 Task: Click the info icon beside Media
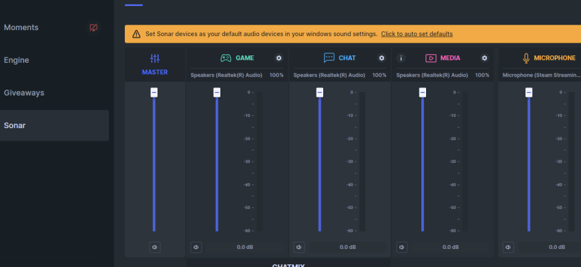click(401, 58)
